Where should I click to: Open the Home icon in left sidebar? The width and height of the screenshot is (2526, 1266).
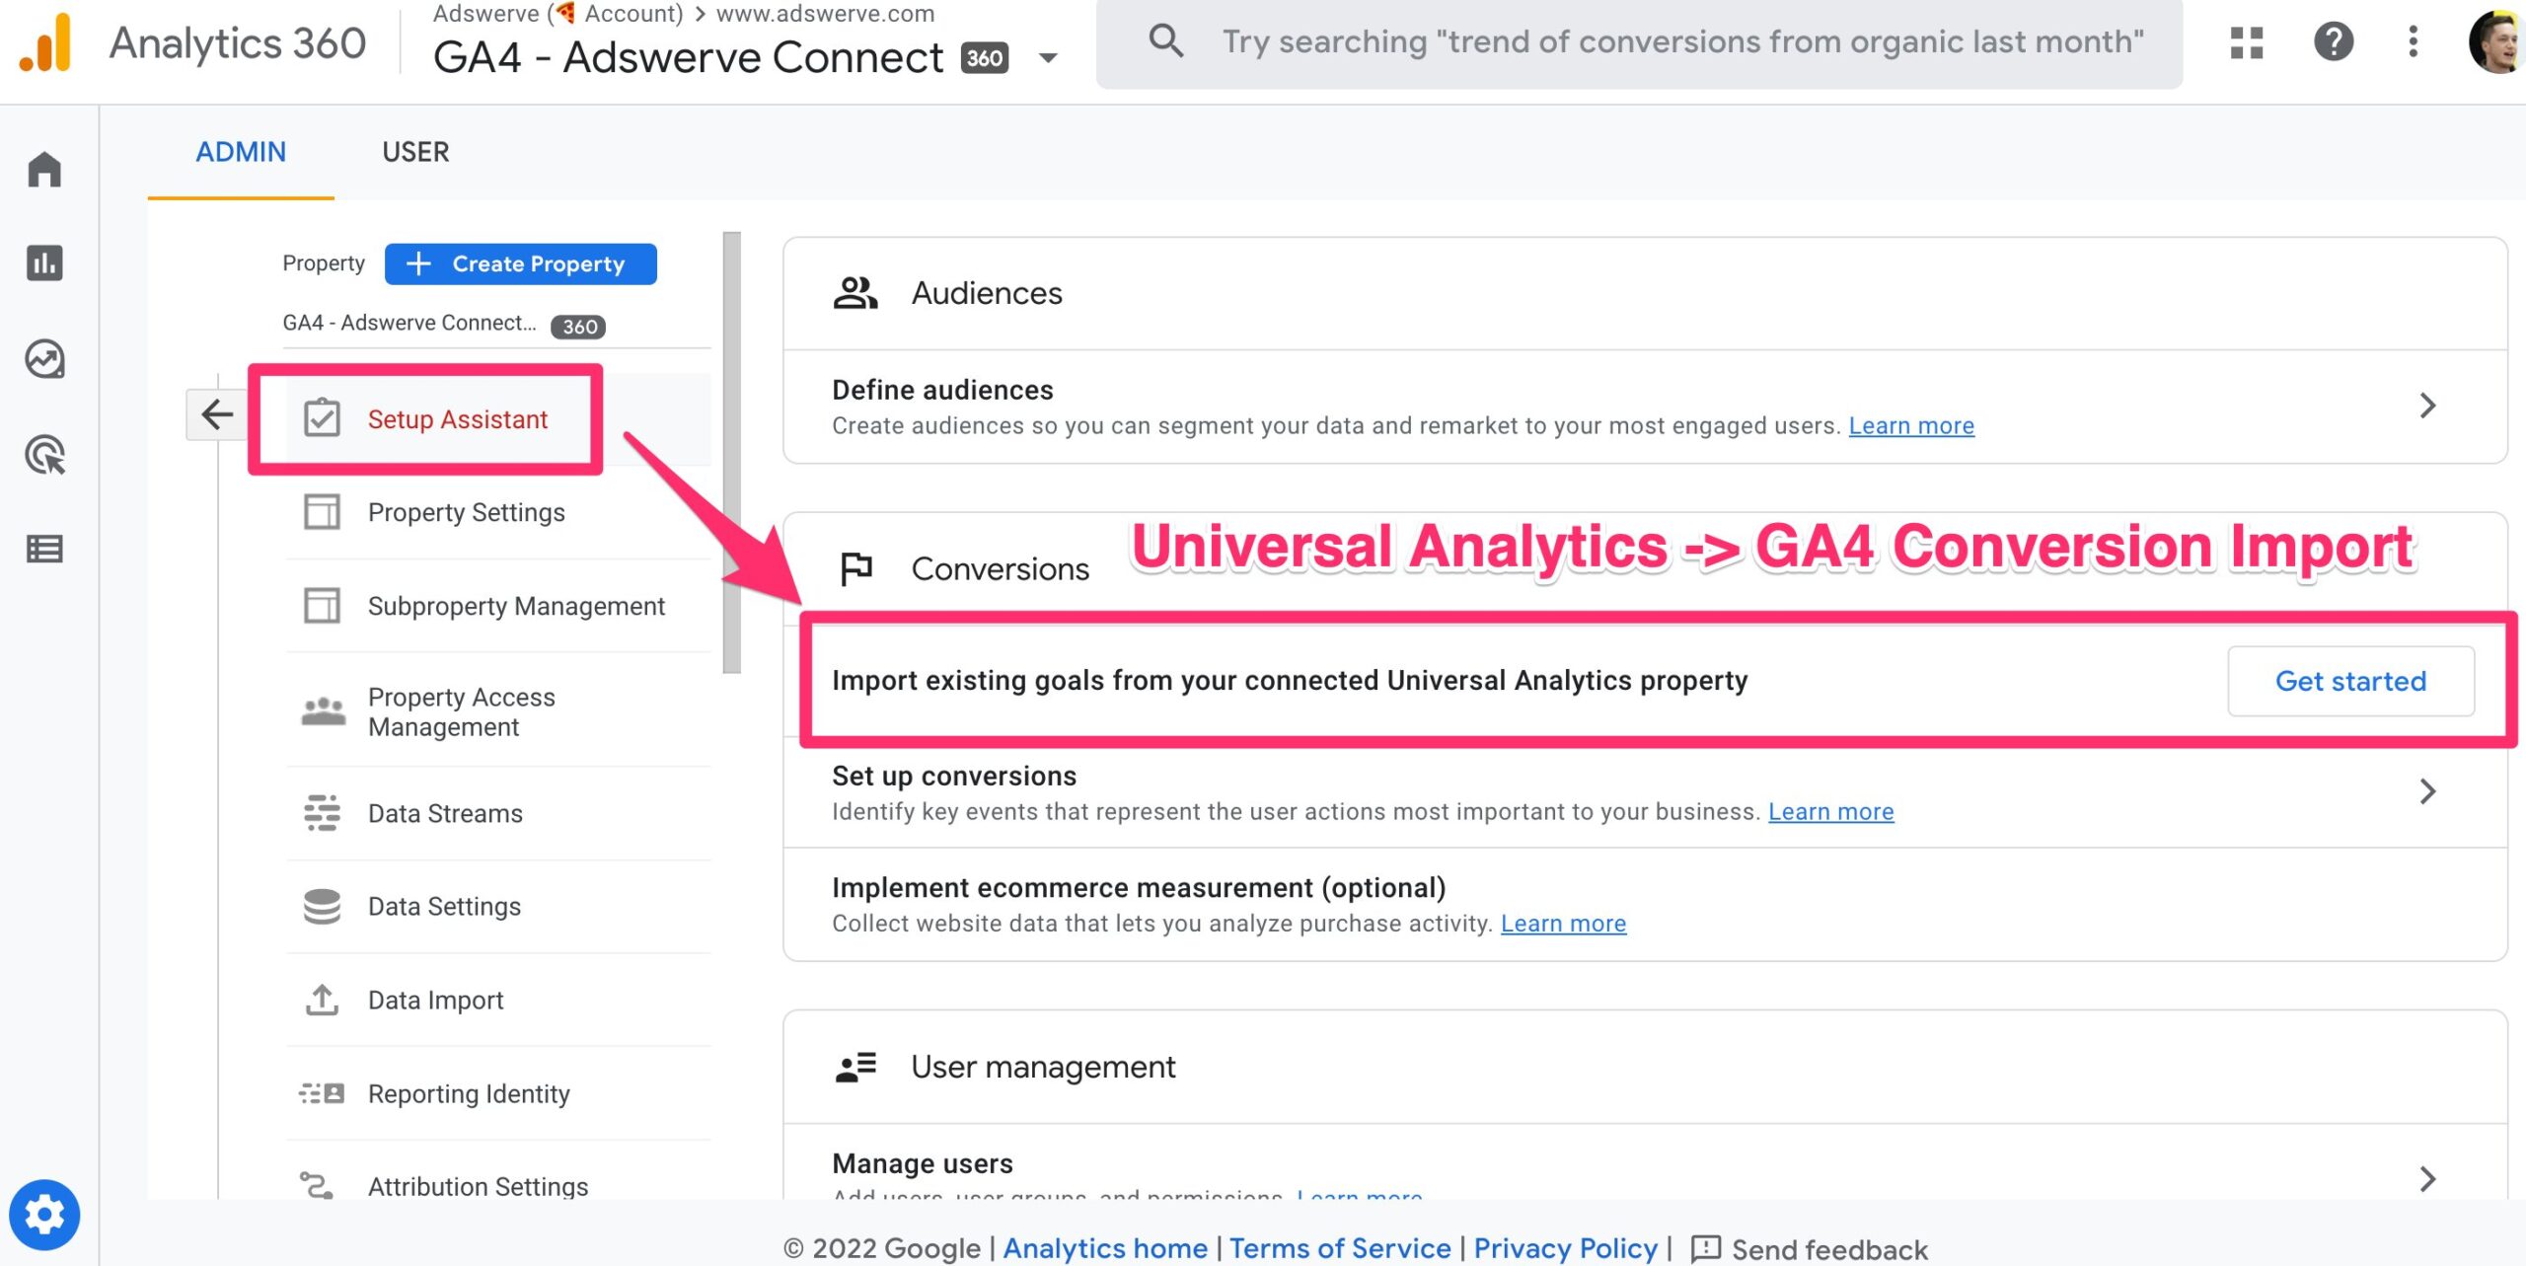click(x=44, y=169)
